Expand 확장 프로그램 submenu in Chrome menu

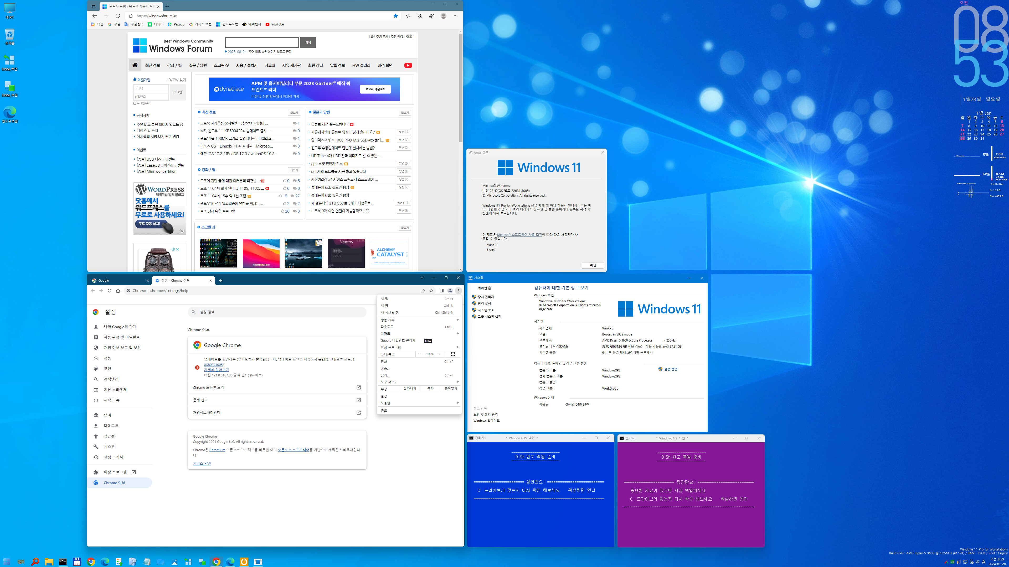point(419,347)
